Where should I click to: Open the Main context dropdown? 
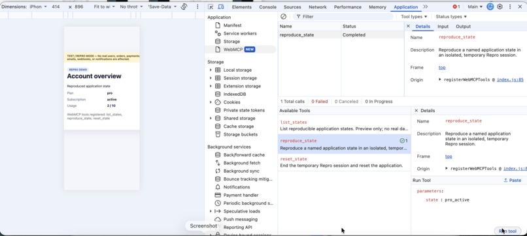(475, 7)
